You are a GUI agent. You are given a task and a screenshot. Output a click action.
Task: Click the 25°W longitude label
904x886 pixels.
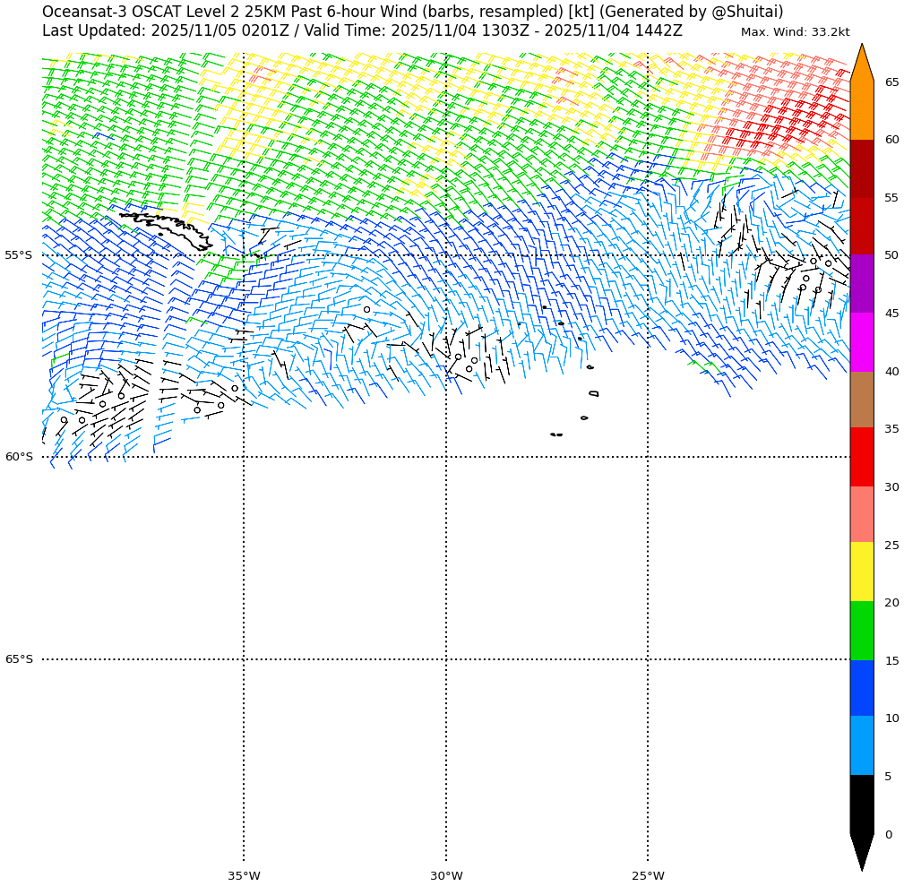pyautogui.click(x=648, y=876)
